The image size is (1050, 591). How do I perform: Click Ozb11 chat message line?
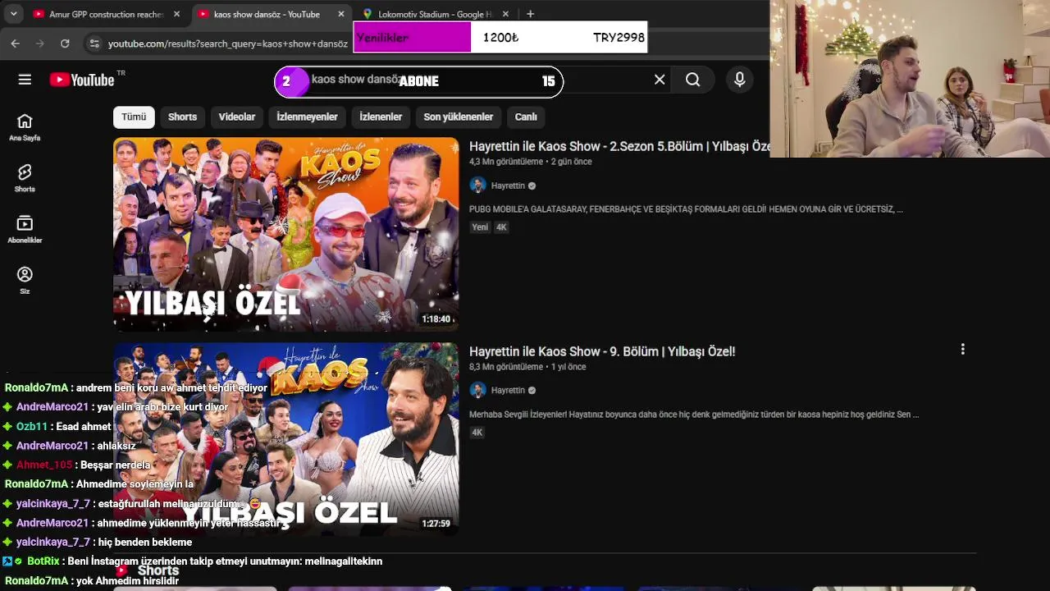tap(57, 426)
